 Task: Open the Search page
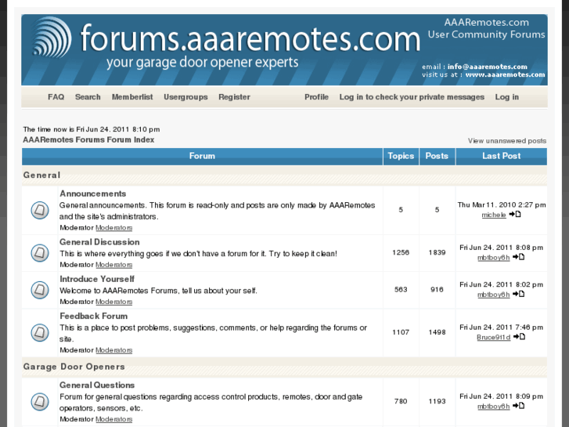click(x=88, y=97)
